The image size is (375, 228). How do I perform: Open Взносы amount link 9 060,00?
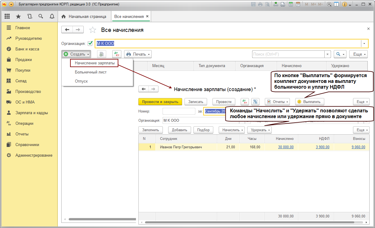pos(358,147)
